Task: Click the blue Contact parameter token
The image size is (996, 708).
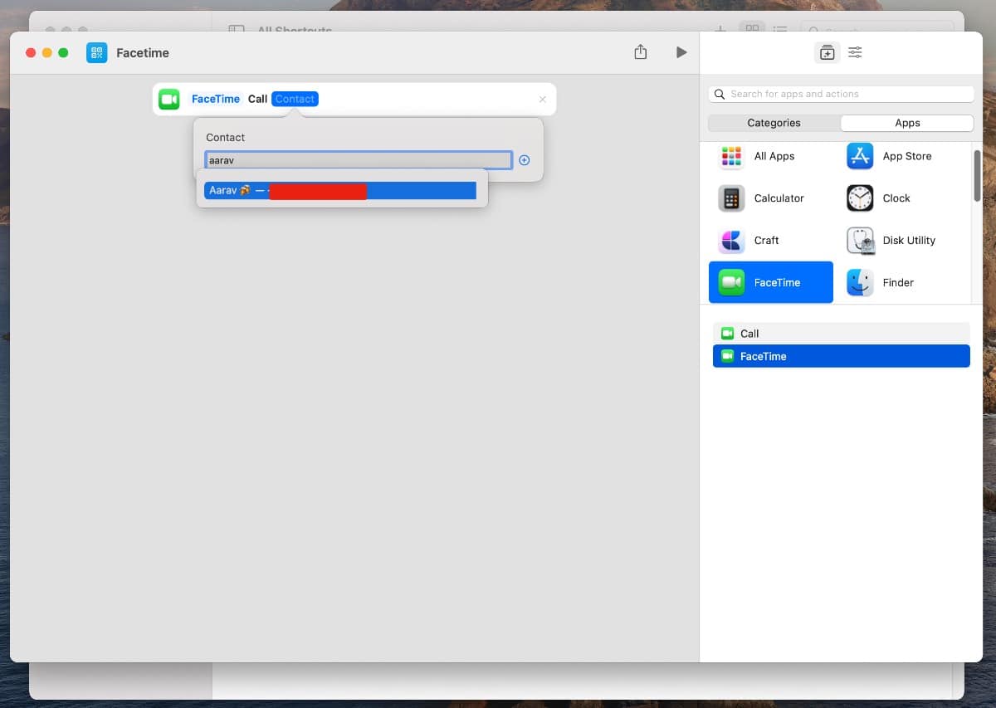Action: 295,99
